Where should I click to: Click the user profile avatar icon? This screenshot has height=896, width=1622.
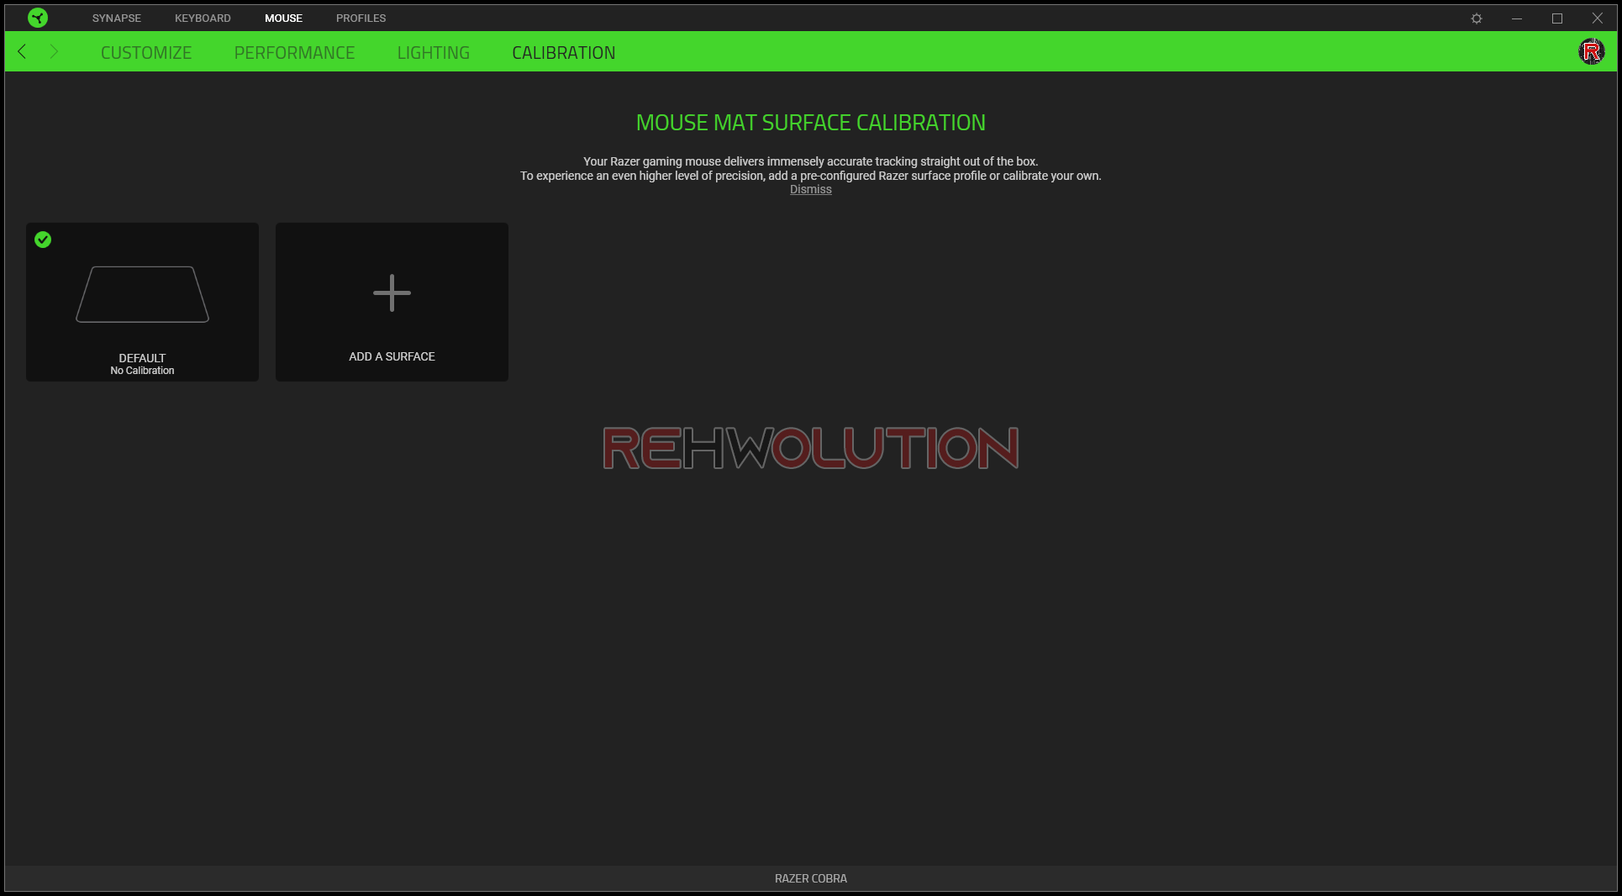click(x=1591, y=52)
